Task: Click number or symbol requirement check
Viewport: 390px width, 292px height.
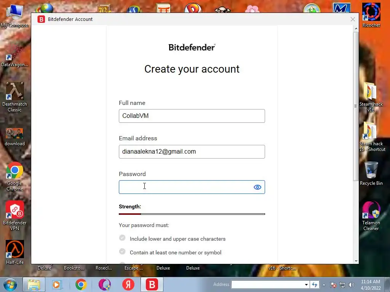Action: (122, 252)
